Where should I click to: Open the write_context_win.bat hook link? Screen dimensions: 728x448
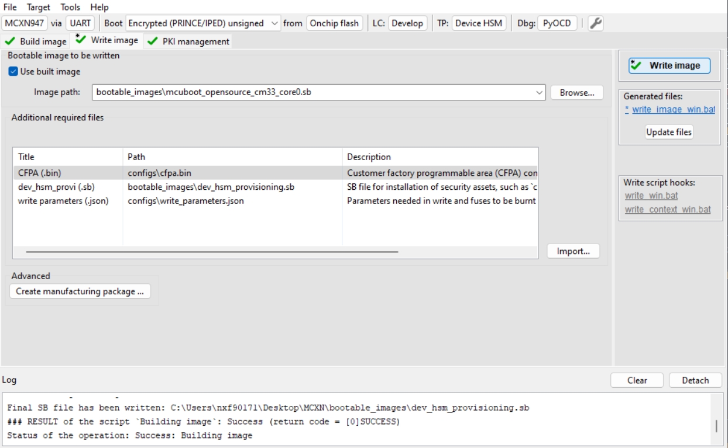[667, 209]
